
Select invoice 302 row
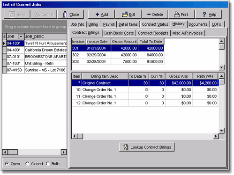(118, 55)
